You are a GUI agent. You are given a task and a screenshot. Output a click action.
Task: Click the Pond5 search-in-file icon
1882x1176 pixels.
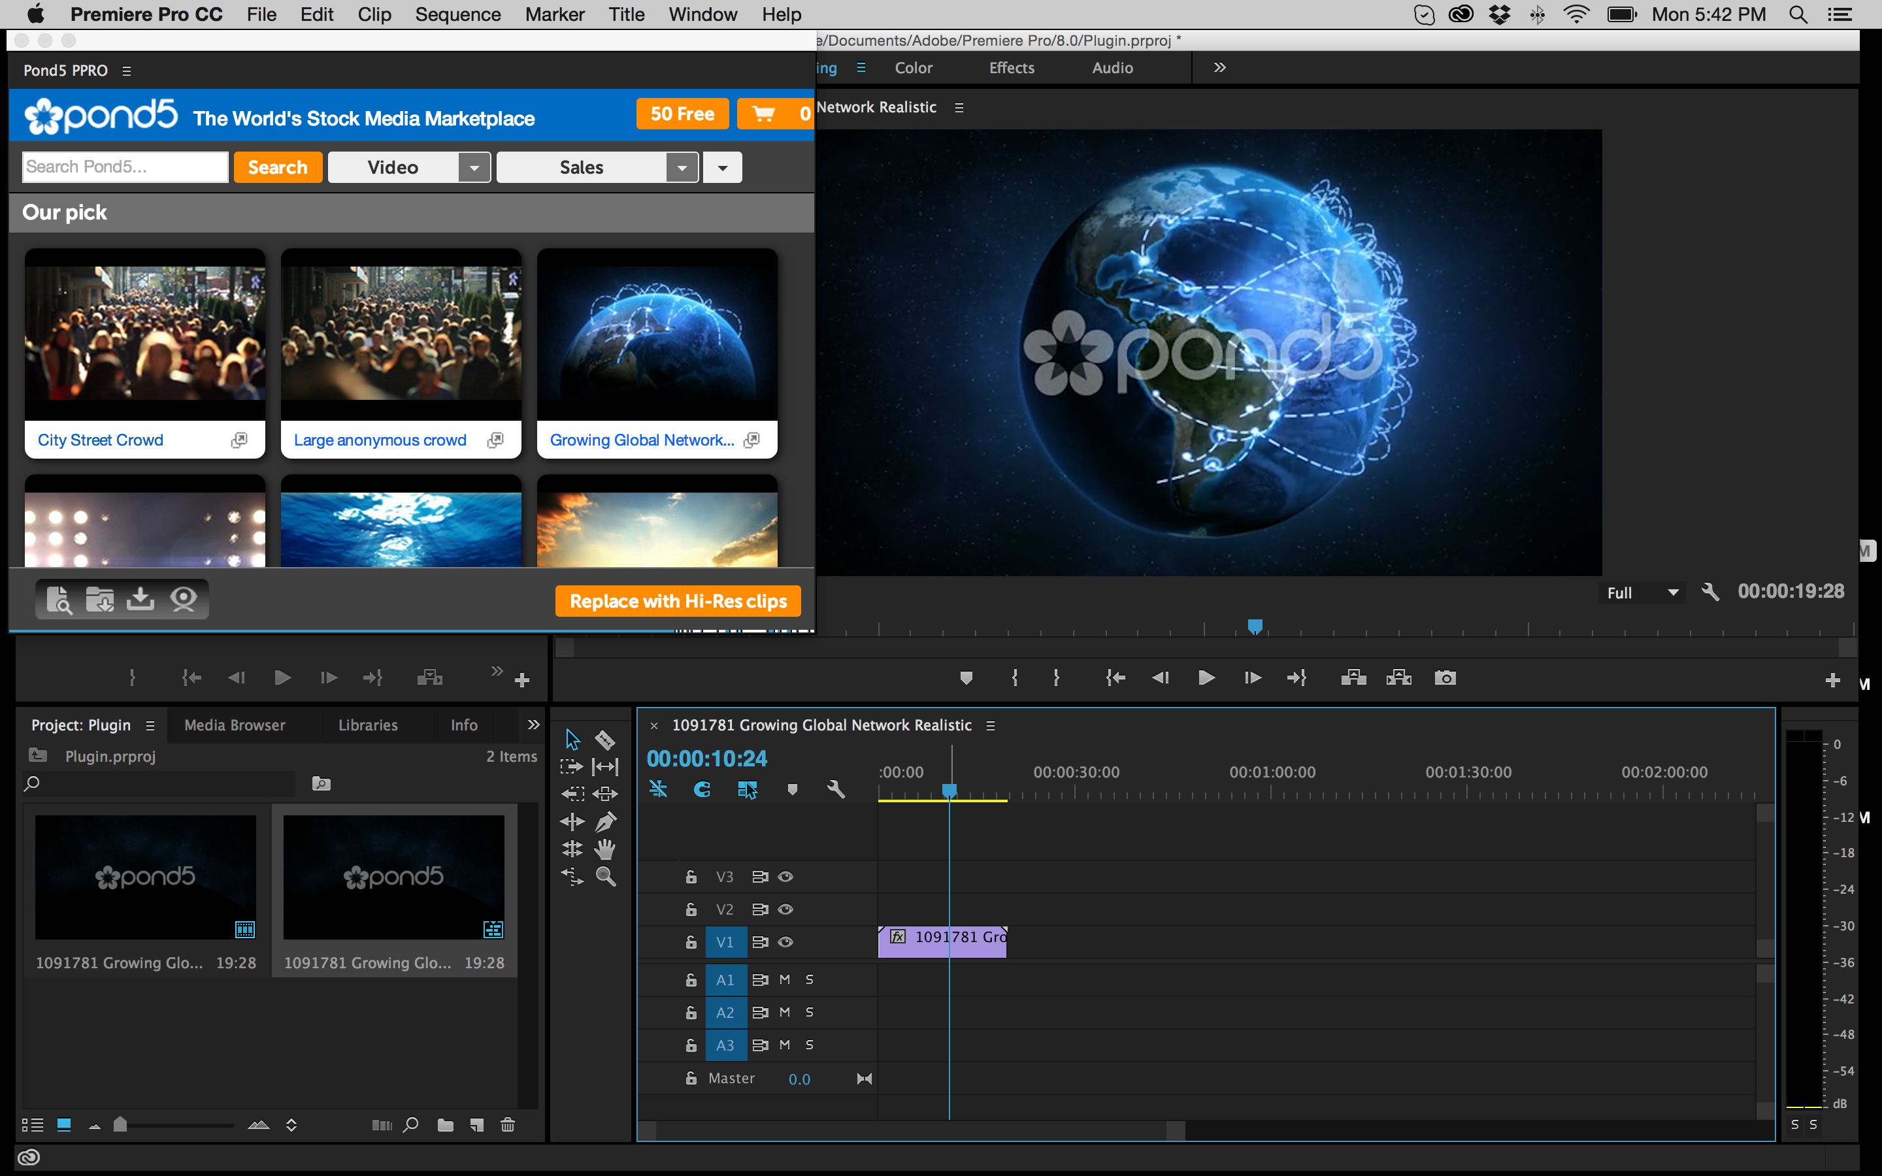point(59,600)
